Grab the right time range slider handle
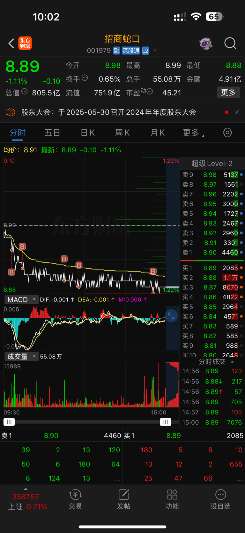Image resolution: width=245 pixels, height=533 pixels. pos(165,422)
